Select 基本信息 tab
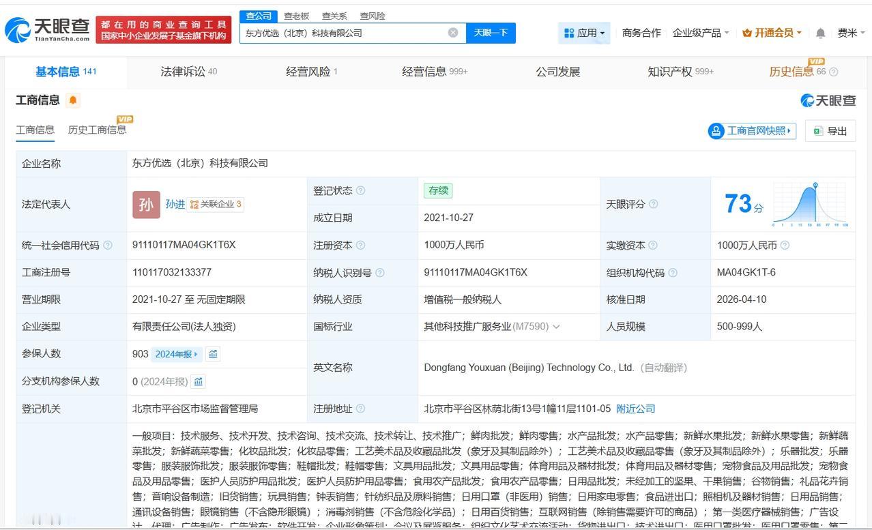The height and width of the screenshot is (530, 872). coord(66,72)
